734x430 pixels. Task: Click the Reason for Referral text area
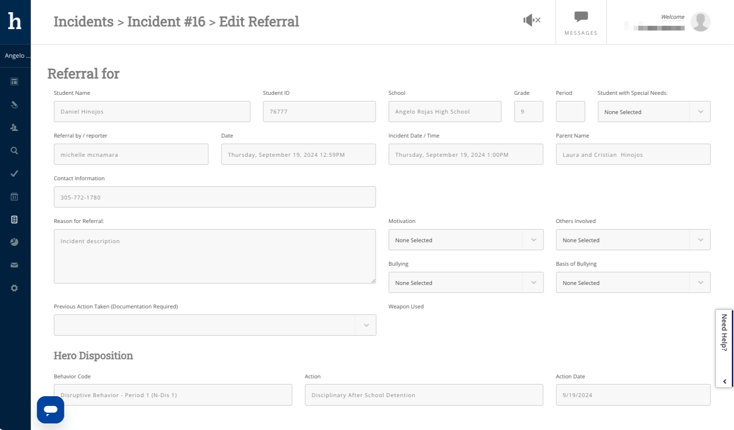(x=214, y=256)
